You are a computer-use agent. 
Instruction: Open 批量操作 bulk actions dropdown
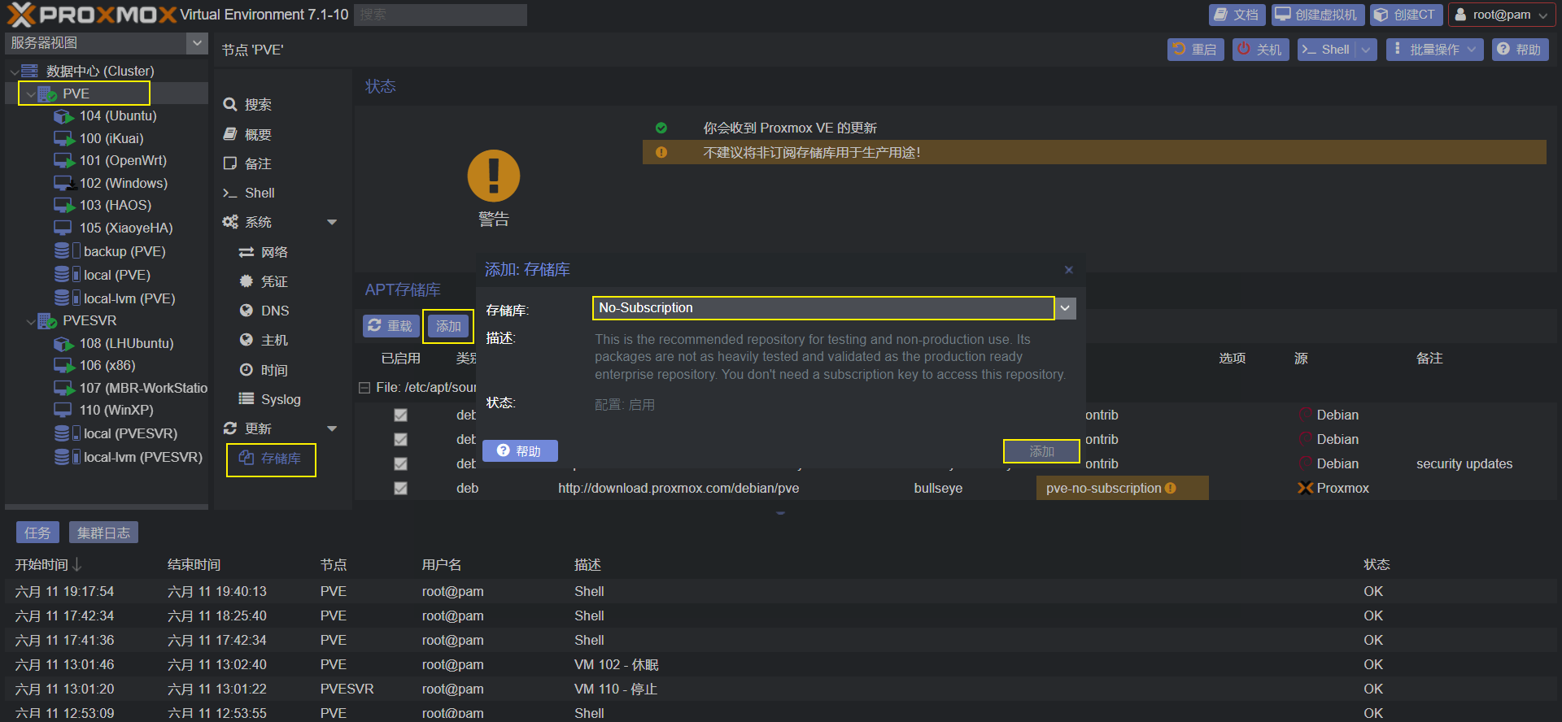tap(1435, 50)
